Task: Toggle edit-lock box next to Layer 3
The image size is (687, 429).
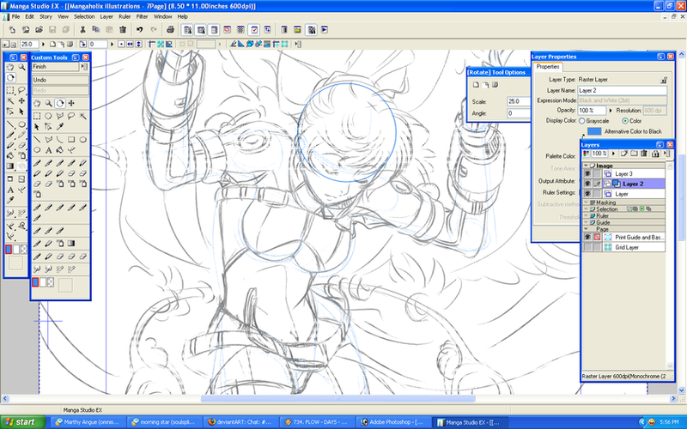Action: [x=597, y=174]
